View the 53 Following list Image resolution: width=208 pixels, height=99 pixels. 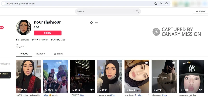click(x=22, y=40)
